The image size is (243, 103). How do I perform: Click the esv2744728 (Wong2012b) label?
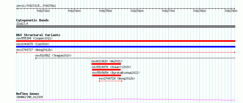tap(117, 78)
